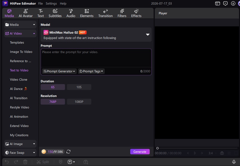
Task: Select the 768P resolution
Action: [x=53, y=102]
